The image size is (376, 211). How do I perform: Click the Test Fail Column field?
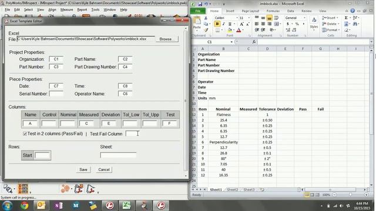pyautogui.click(x=132, y=134)
